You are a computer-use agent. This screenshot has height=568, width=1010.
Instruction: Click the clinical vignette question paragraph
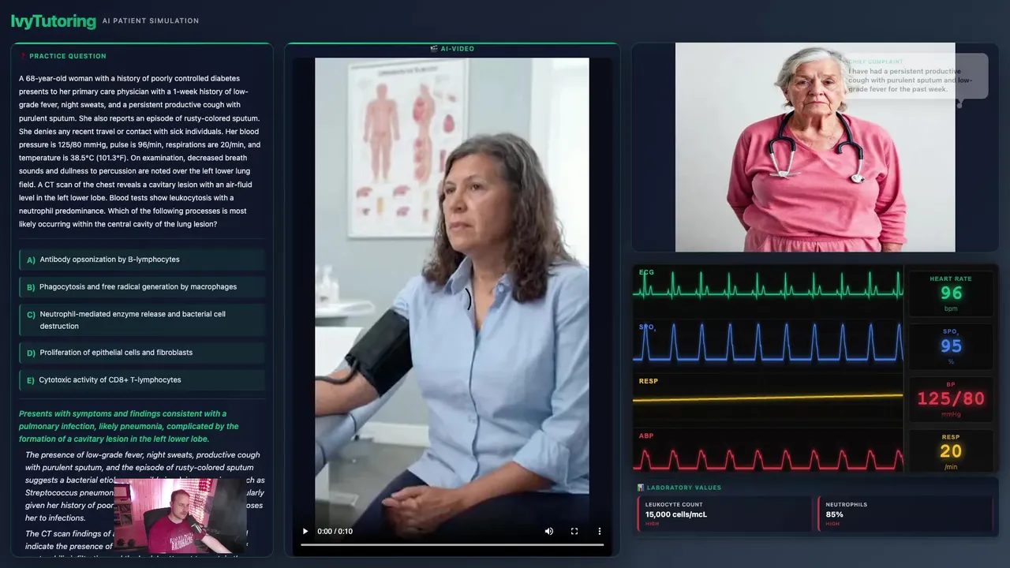coord(140,151)
